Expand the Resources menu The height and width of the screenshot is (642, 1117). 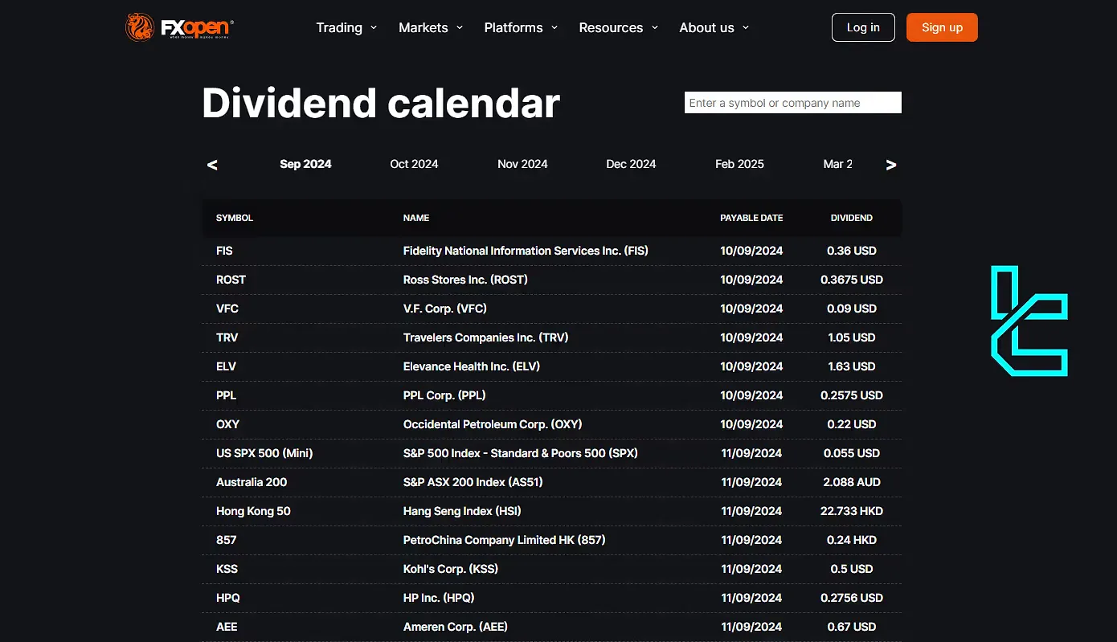point(618,27)
